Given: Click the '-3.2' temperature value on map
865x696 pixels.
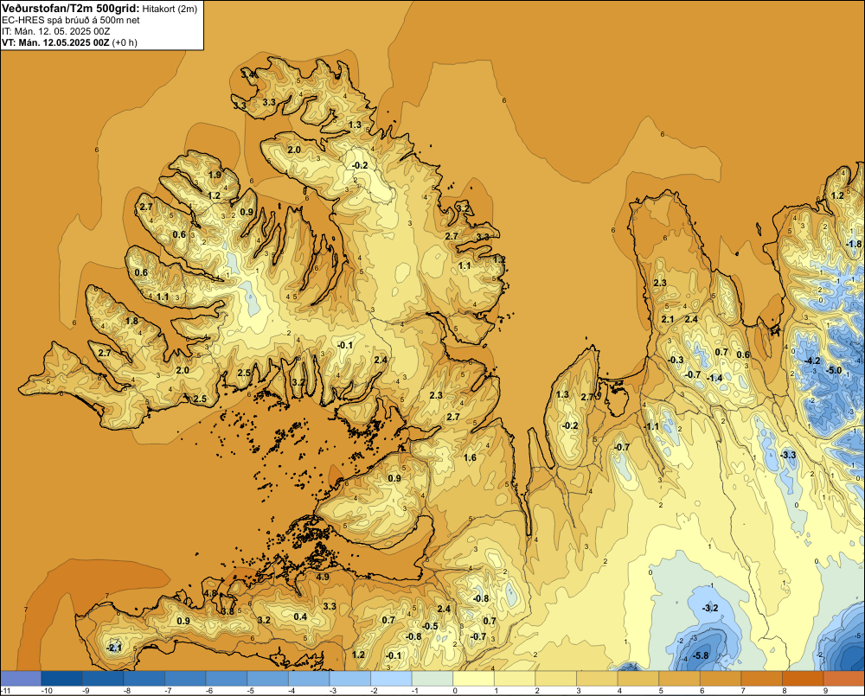Looking at the screenshot, I should click(710, 609).
